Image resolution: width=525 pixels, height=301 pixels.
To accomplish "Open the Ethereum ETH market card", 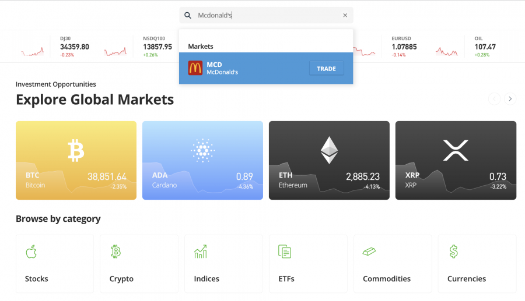I will (329, 160).
